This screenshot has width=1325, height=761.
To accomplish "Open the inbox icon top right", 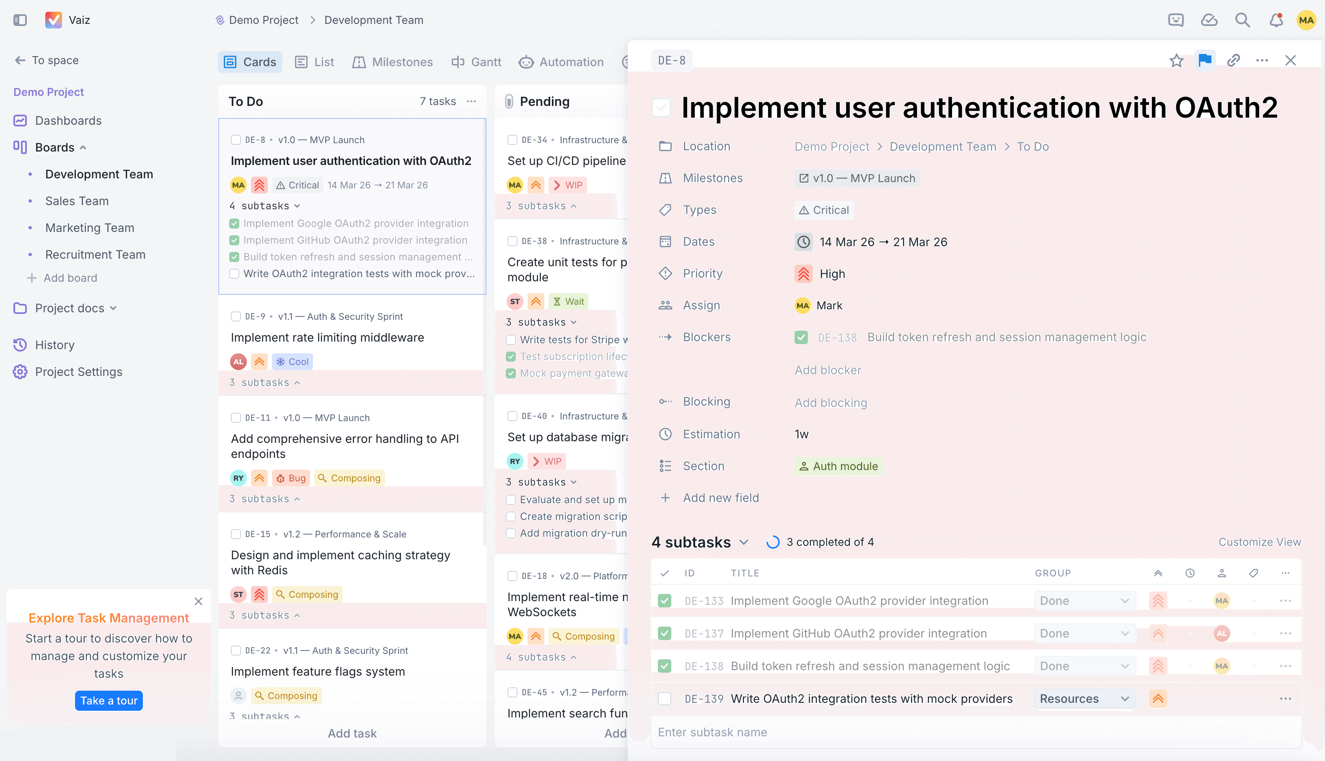I will coord(1176,20).
